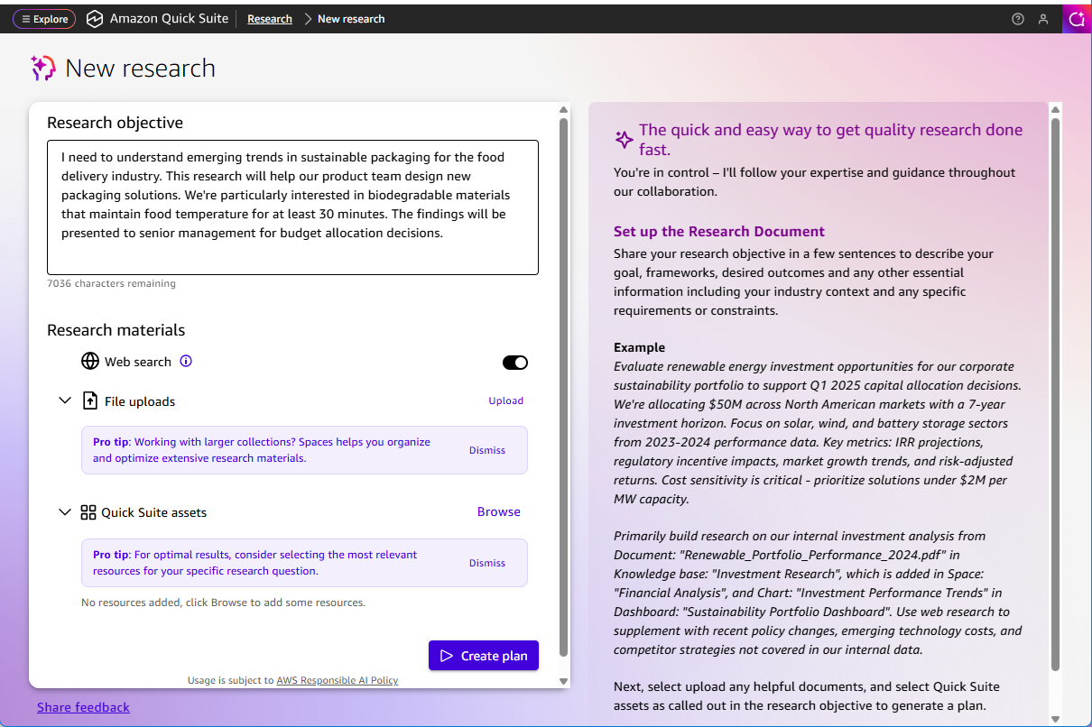Dismiss the Spaces pro tip
1092x727 pixels.
tap(487, 450)
